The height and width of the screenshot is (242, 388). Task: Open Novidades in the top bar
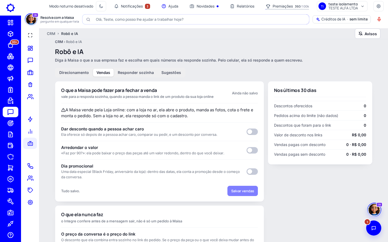204,6
